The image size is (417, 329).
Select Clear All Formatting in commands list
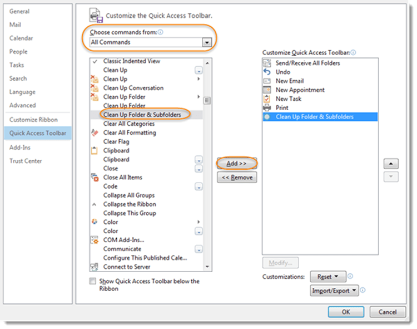pos(130,132)
